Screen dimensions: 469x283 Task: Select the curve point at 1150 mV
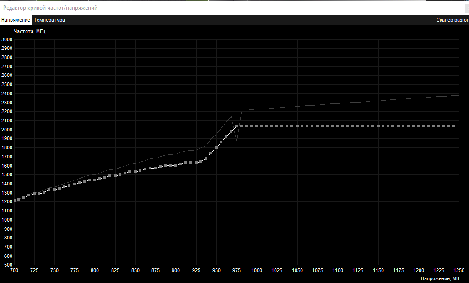(378, 126)
